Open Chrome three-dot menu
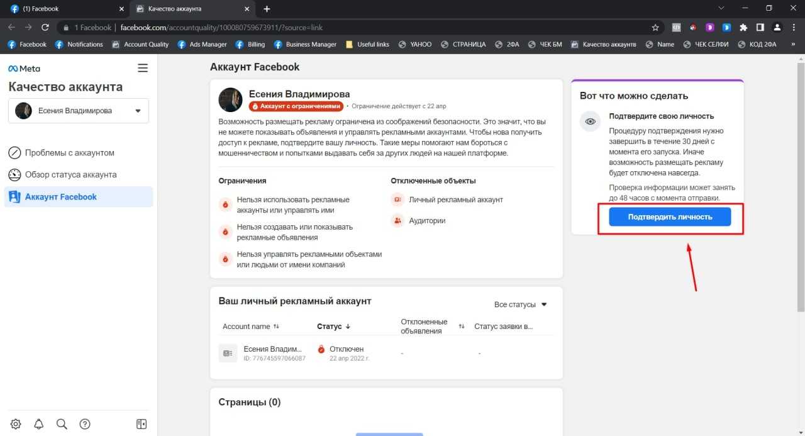Viewport: 805px width, 436px height. [x=794, y=28]
